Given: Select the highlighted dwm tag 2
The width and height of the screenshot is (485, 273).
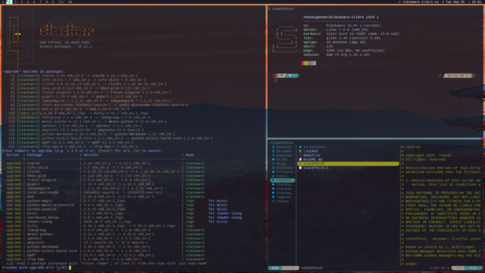Looking at the screenshot, I should click(8, 2).
